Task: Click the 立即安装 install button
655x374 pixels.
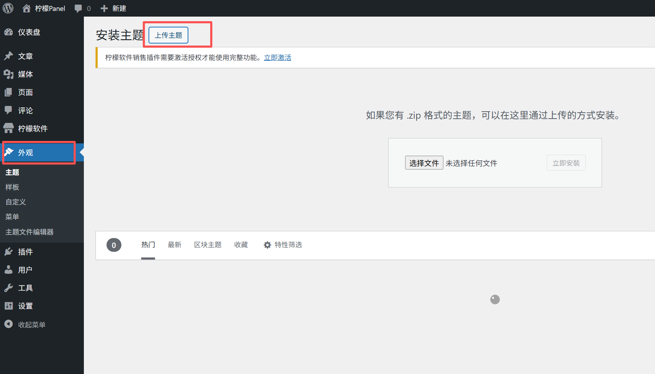Action: tap(566, 163)
